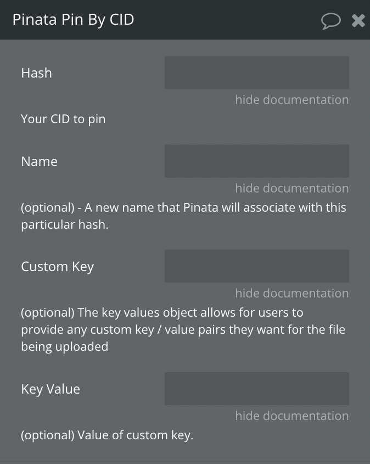
Task: Select the Hash field label
Action: (36, 73)
